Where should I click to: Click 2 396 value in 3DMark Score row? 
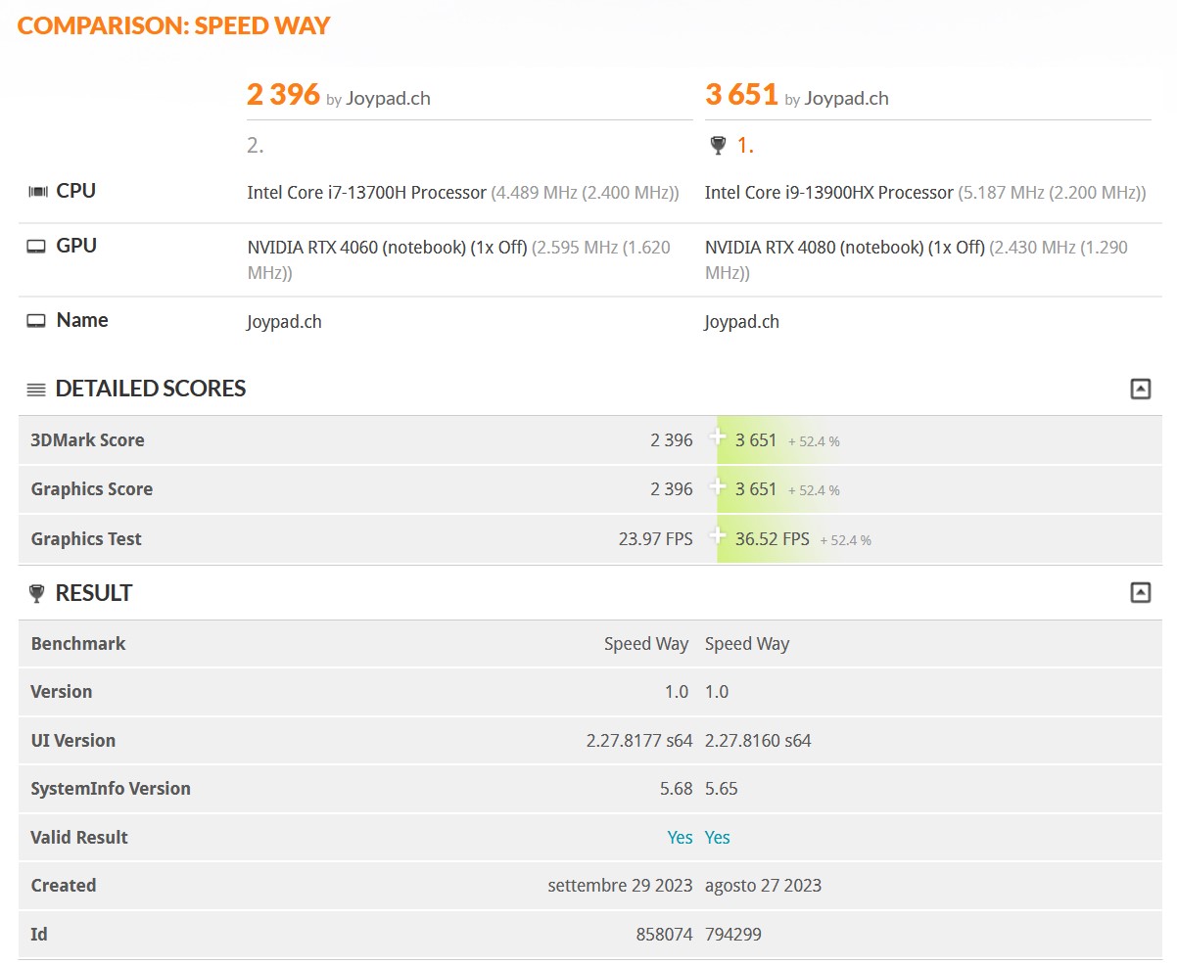click(672, 440)
